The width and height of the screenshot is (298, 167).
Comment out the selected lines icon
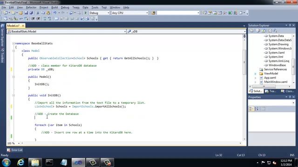[x=45, y=19]
